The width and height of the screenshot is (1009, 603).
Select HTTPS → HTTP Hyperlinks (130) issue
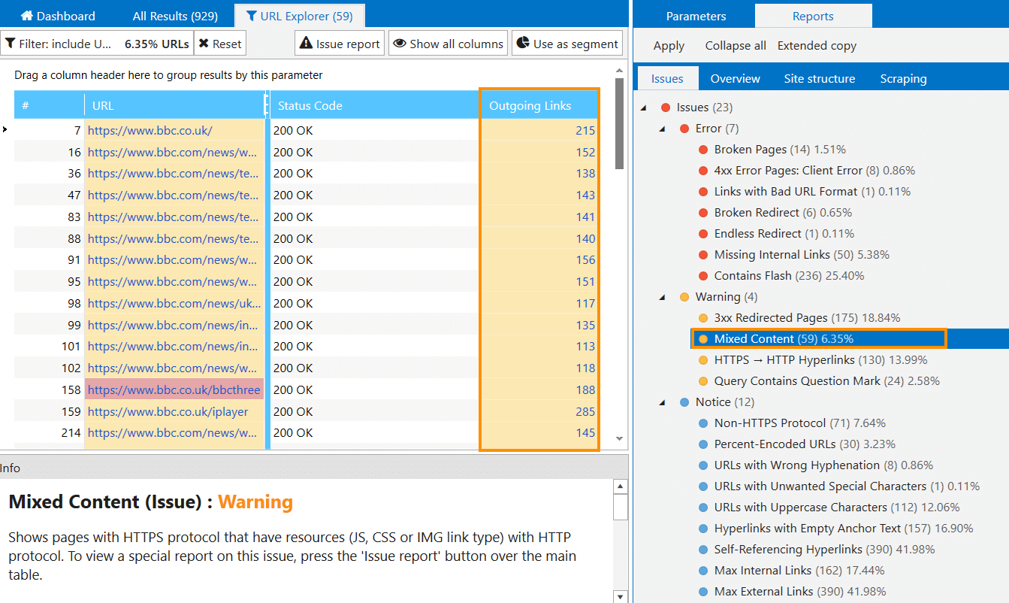point(820,360)
